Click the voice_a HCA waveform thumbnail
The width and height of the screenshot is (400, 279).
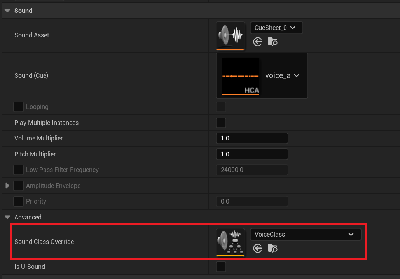(240, 76)
